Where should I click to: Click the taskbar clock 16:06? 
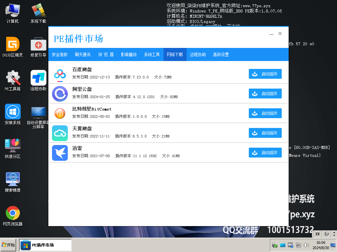click(x=321, y=242)
